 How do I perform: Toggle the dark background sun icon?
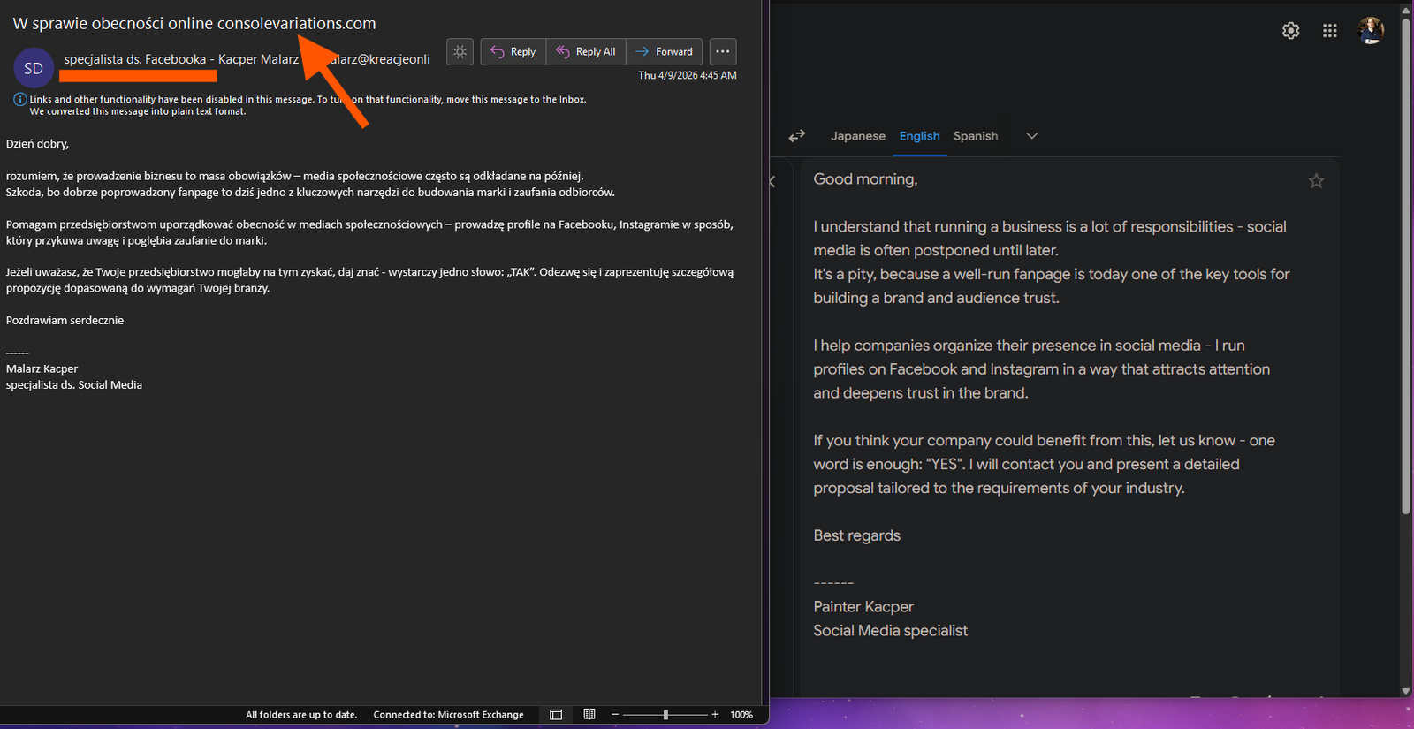460,52
